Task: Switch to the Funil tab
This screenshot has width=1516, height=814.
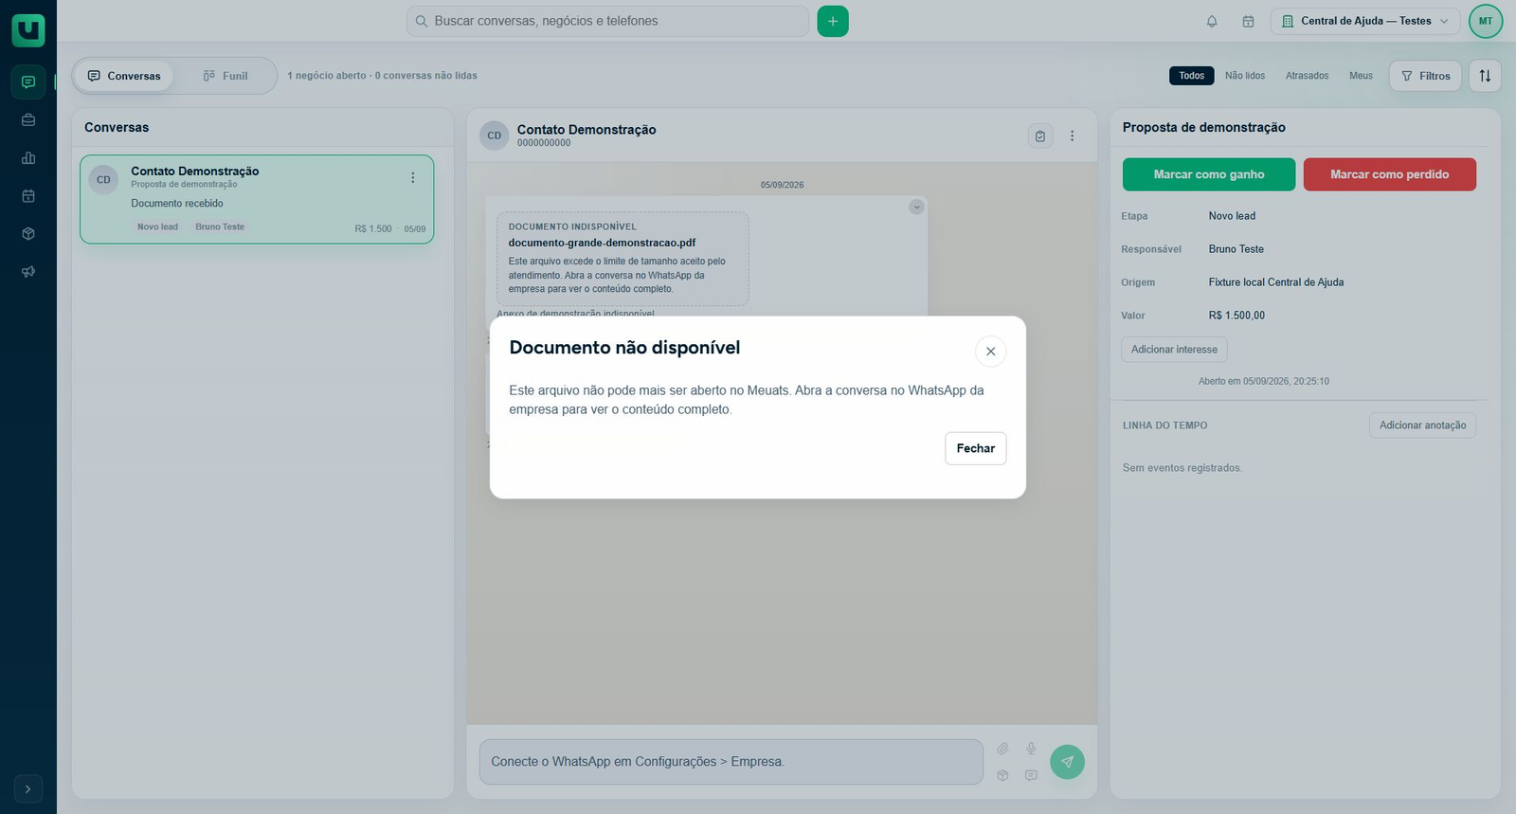Action: [x=226, y=76]
